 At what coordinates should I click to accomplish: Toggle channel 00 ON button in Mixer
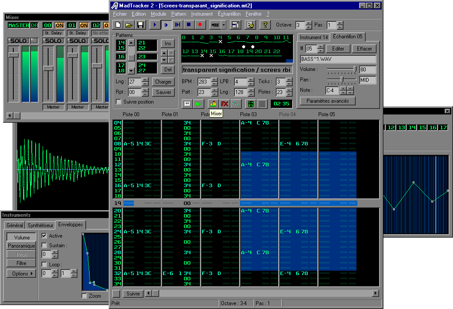pyautogui.click(x=59, y=25)
